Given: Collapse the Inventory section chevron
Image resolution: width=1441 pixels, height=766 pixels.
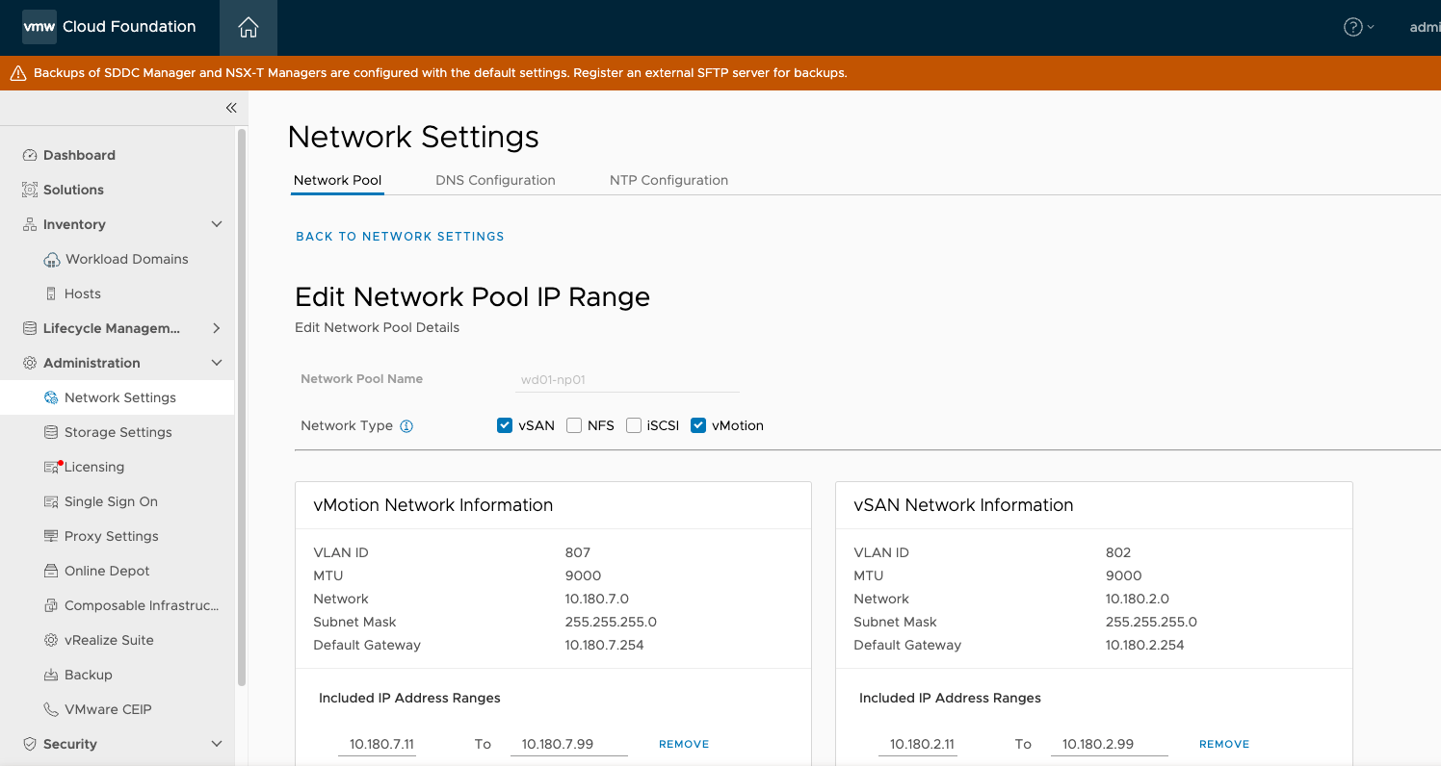Looking at the screenshot, I should (x=217, y=224).
